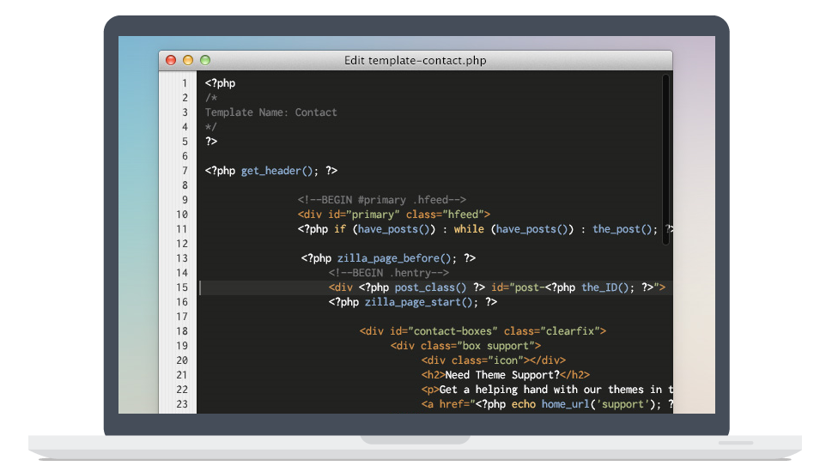This screenshot has width=826, height=472.
Task: Click line number 7 in the gutter
Action: pos(185,171)
